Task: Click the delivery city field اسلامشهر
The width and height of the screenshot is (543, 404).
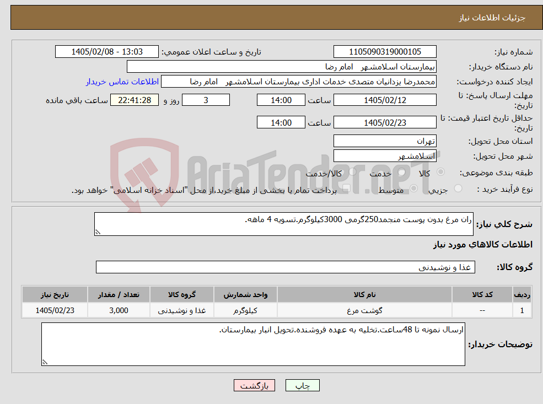Action: coord(385,156)
